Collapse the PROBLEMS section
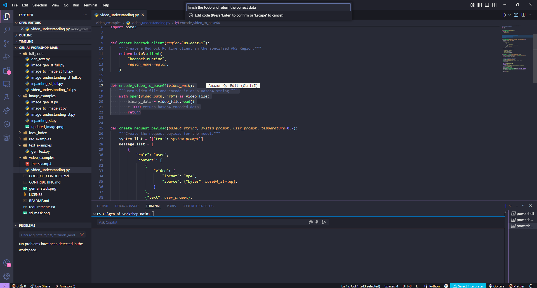The width and height of the screenshot is (537, 288). 27,226
